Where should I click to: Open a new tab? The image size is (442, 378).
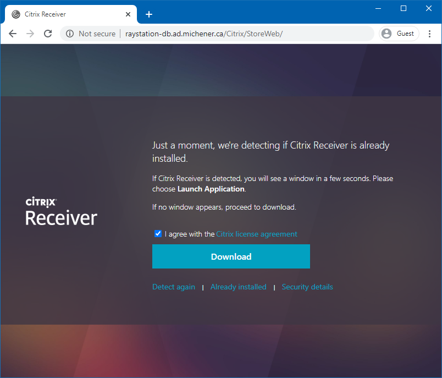pos(149,14)
